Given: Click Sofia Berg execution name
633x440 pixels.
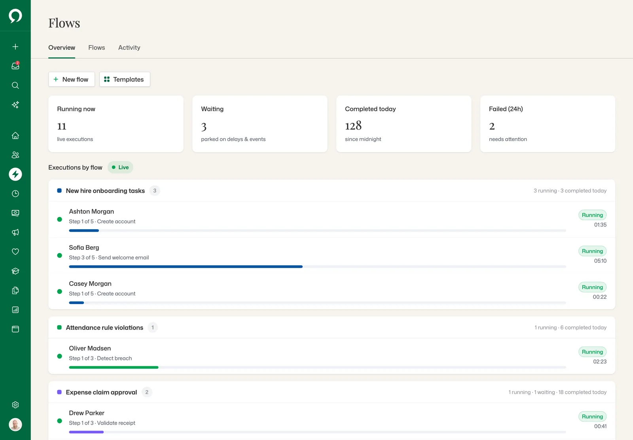Looking at the screenshot, I should pyautogui.click(x=84, y=248).
